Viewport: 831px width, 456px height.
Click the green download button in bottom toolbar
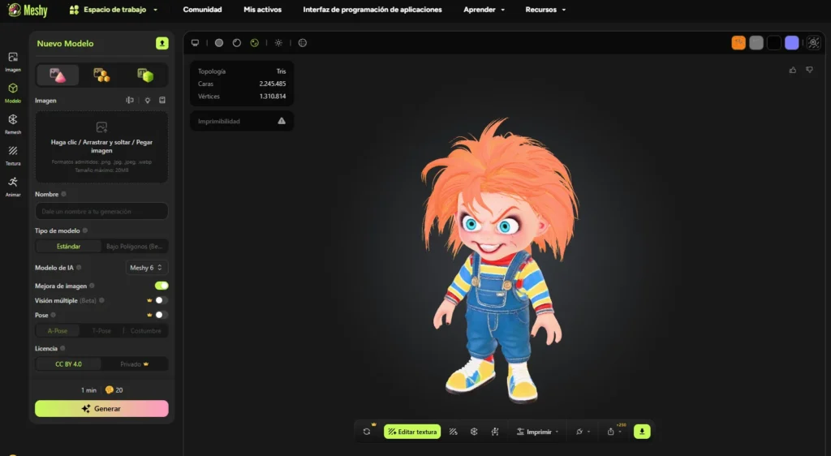(x=643, y=432)
